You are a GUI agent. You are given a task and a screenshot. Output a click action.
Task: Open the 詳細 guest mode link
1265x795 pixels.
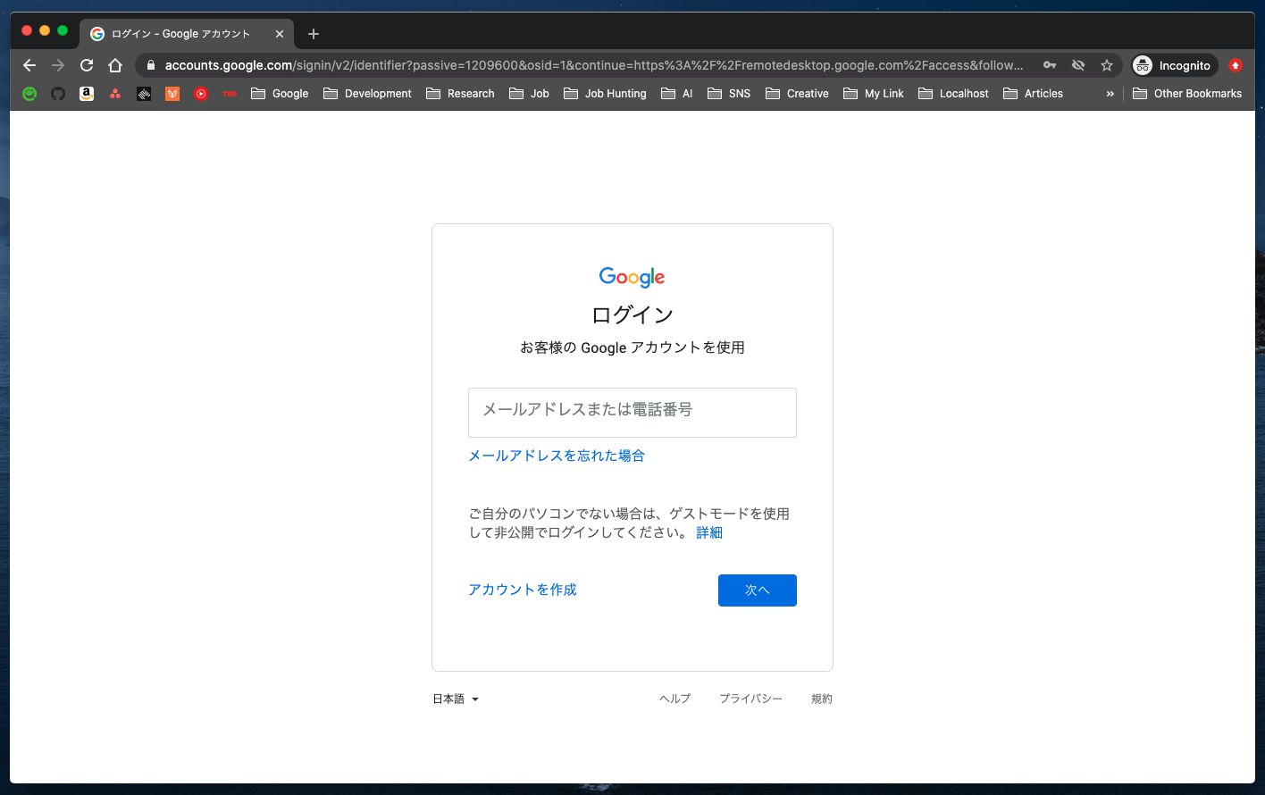[x=709, y=532]
